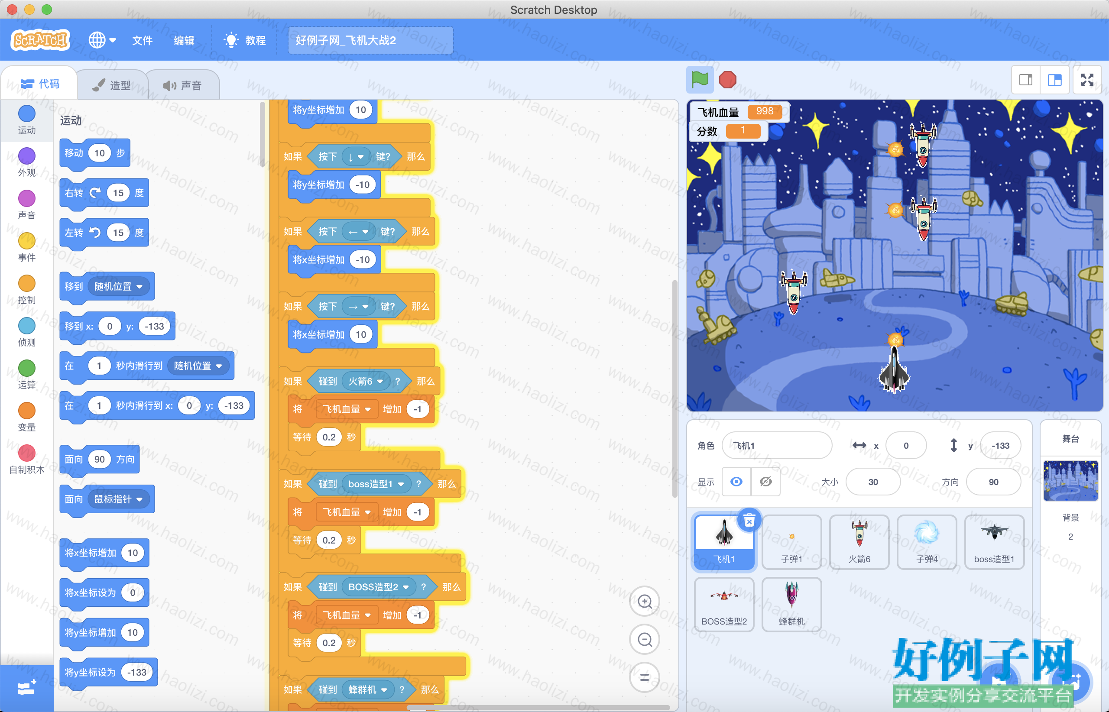The height and width of the screenshot is (712, 1109).
Task: Select the 控制 block category
Action: click(x=27, y=290)
